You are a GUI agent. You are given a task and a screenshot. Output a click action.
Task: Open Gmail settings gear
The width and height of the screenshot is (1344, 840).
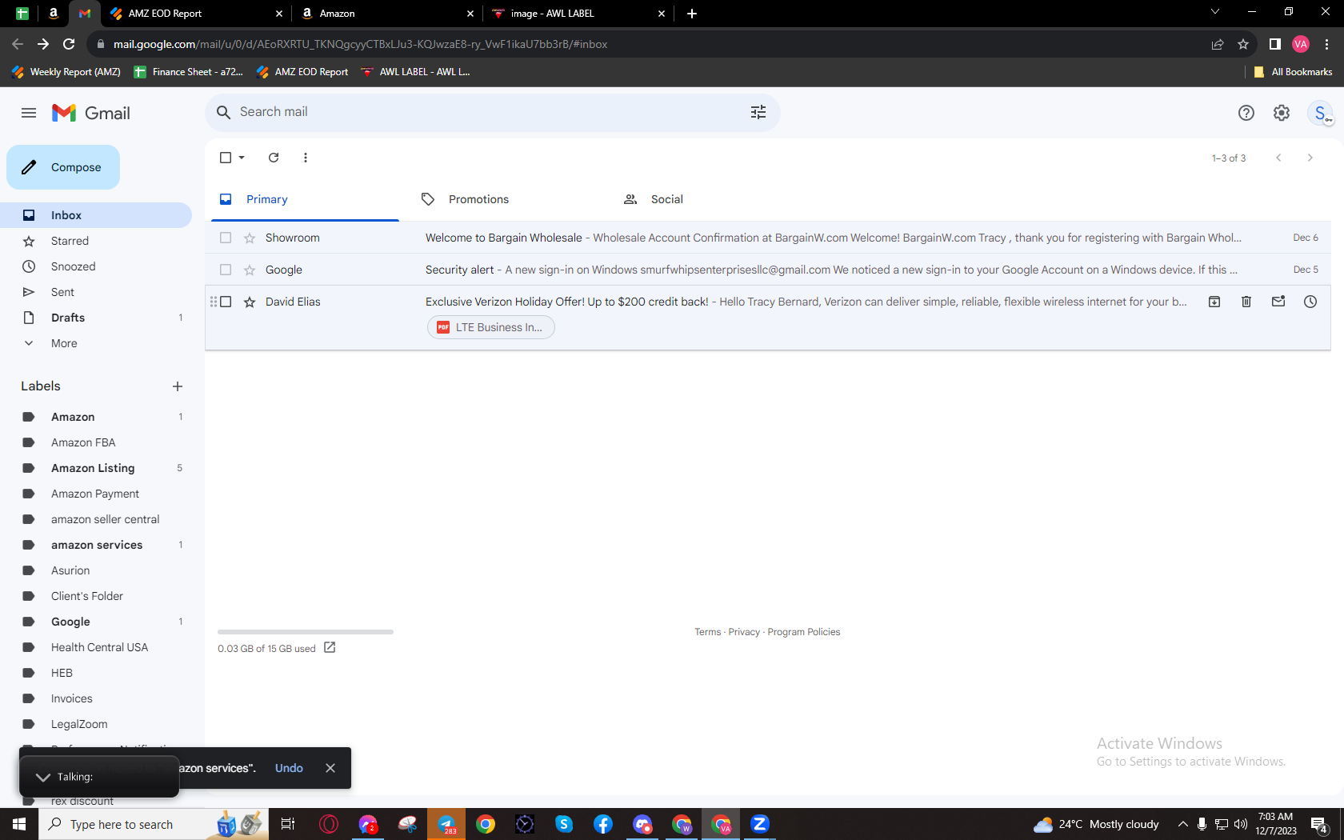tap(1282, 113)
